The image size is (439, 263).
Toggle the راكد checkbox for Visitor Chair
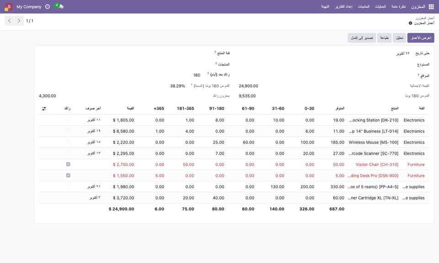click(68, 164)
